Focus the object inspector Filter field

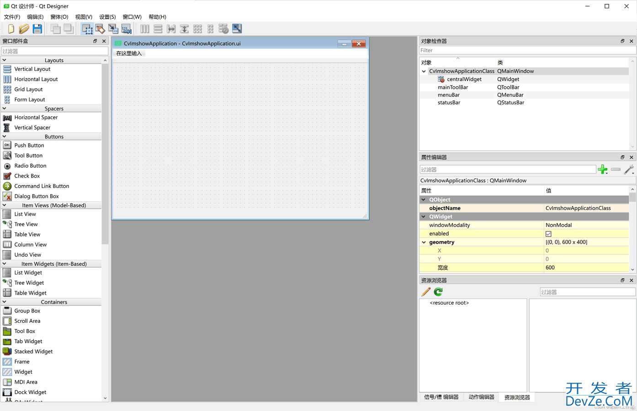527,50
